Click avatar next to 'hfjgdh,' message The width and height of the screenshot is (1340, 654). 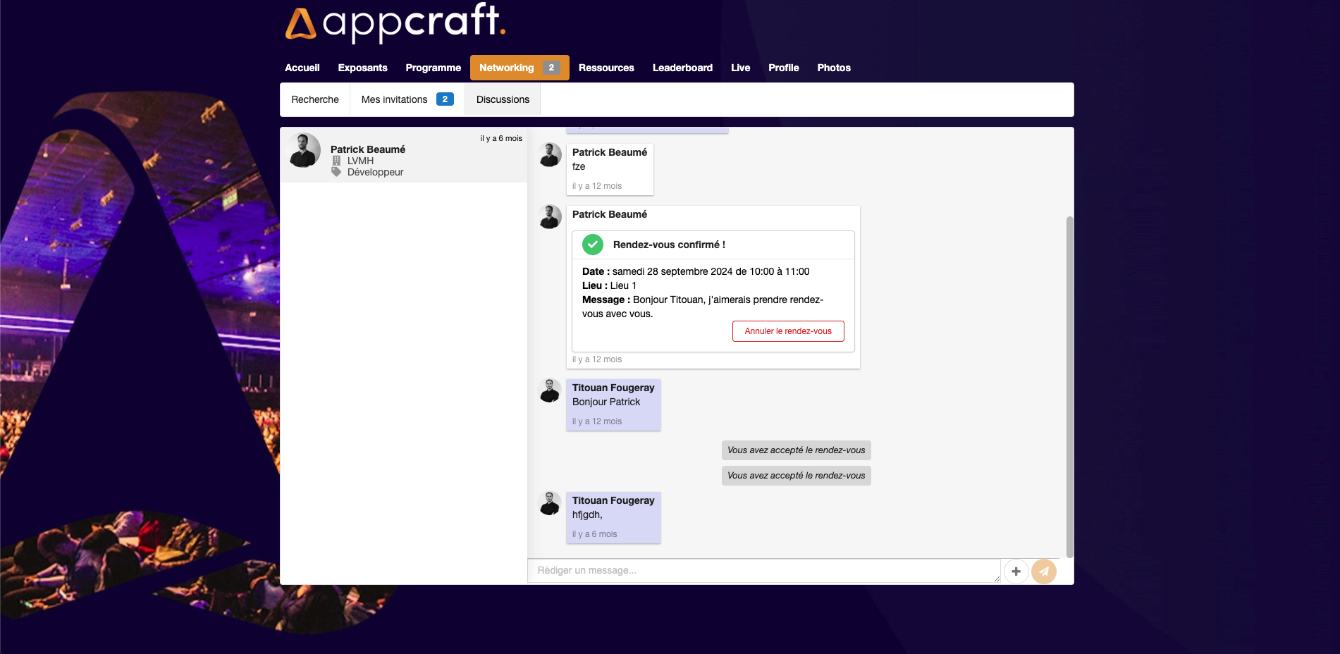550,503
